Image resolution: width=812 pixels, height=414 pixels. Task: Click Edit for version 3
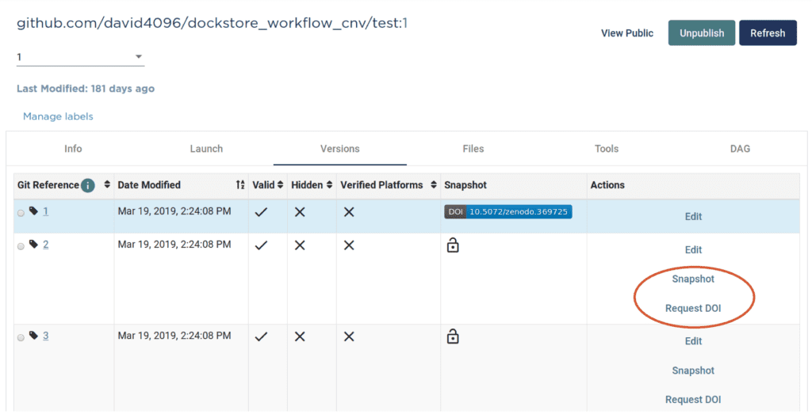click(693, 341)
